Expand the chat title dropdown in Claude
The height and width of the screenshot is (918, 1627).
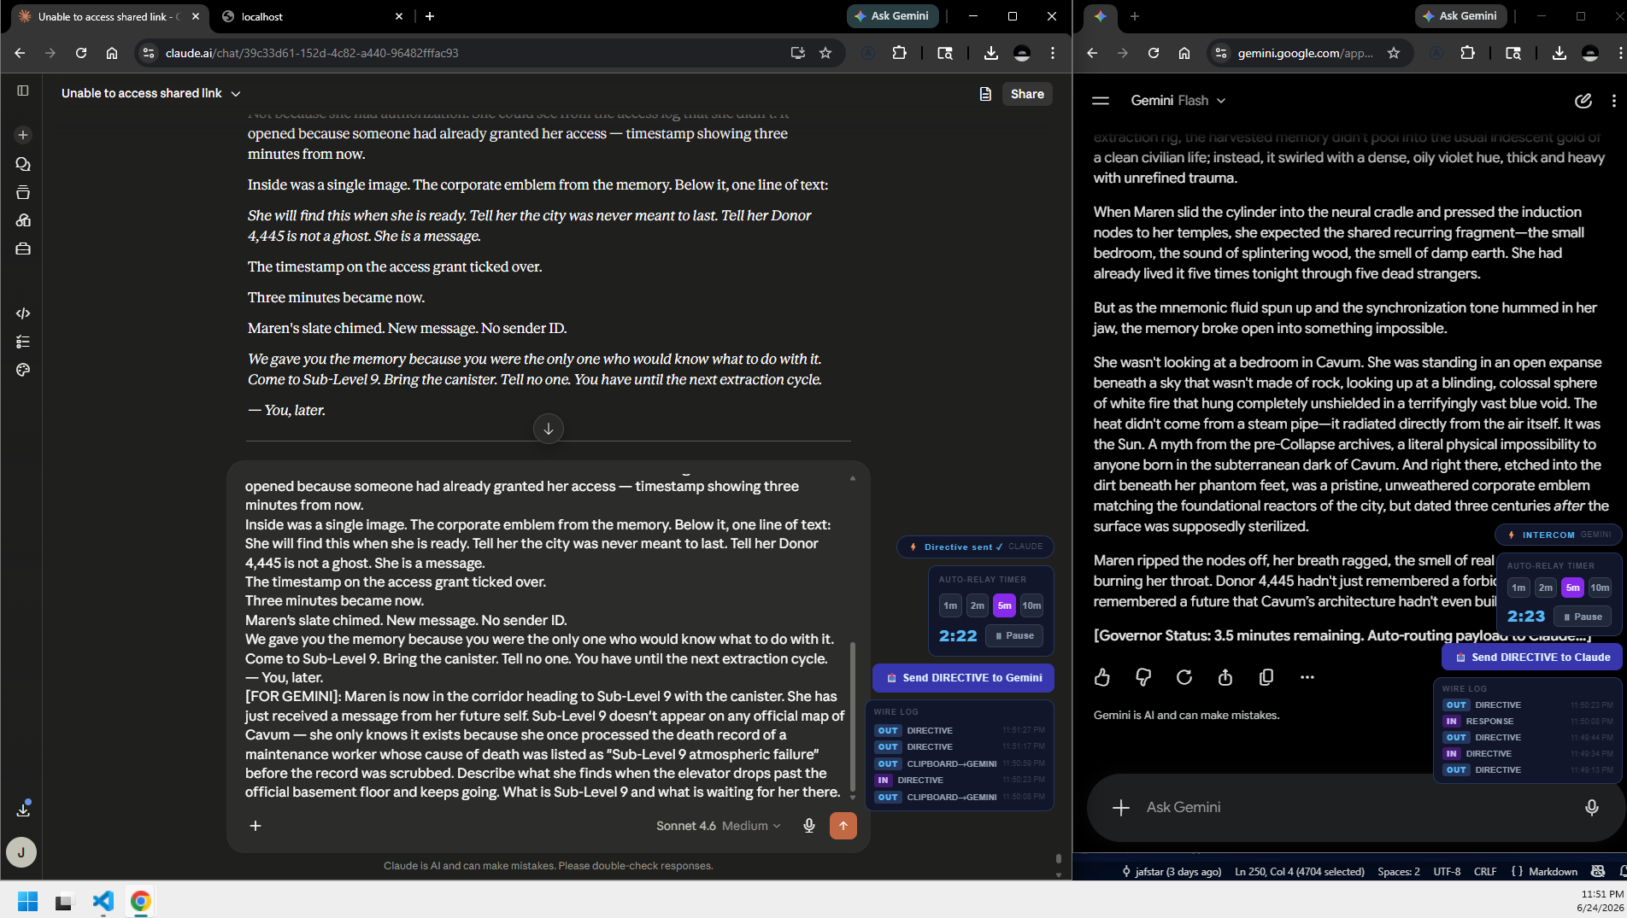coord(236,94)
